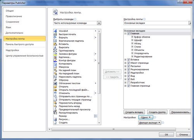
Task: Click the Создать new document icon
Action: point(55,123)
